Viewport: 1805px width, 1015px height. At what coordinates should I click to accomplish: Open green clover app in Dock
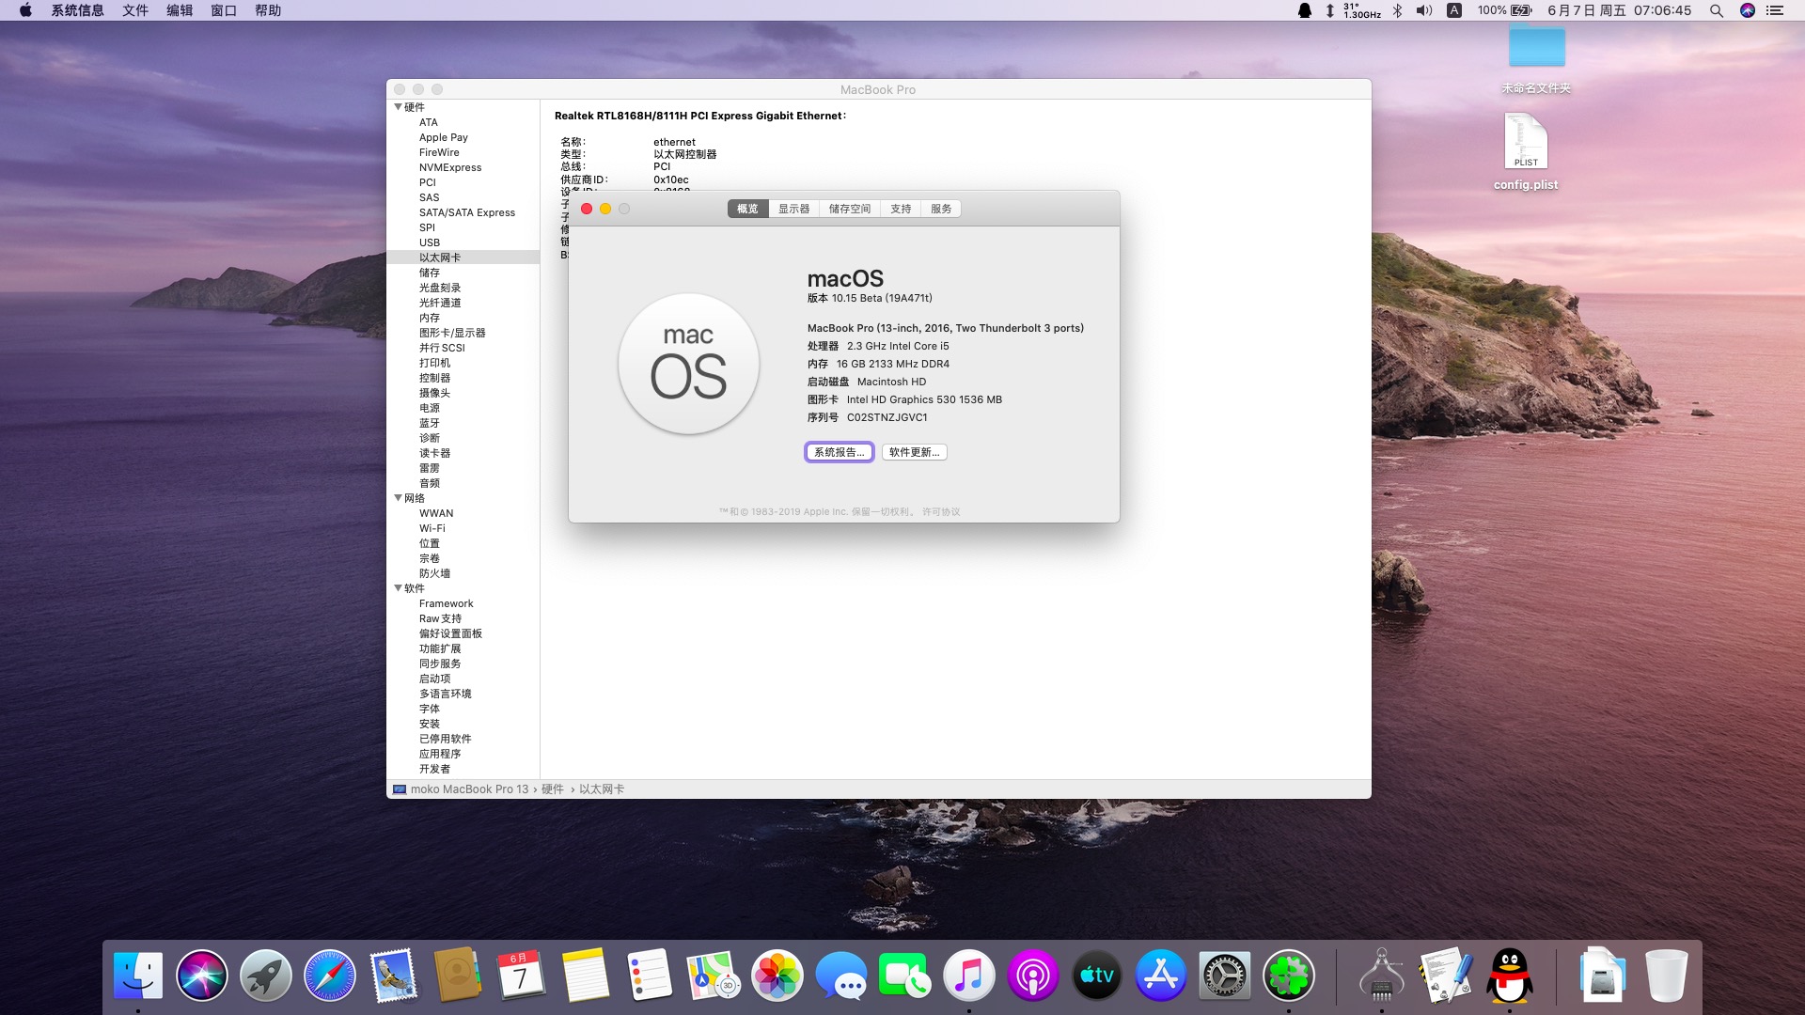pyautogui.click(x=1289, y=976)
